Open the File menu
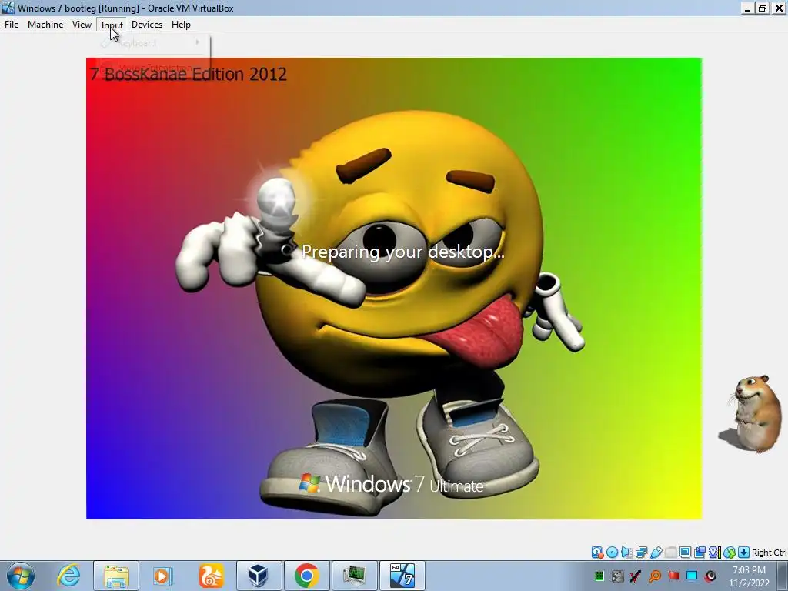Image resolution: width=788 pixels, height=591 pixels. pyautogui.click(x=12, y=24)
